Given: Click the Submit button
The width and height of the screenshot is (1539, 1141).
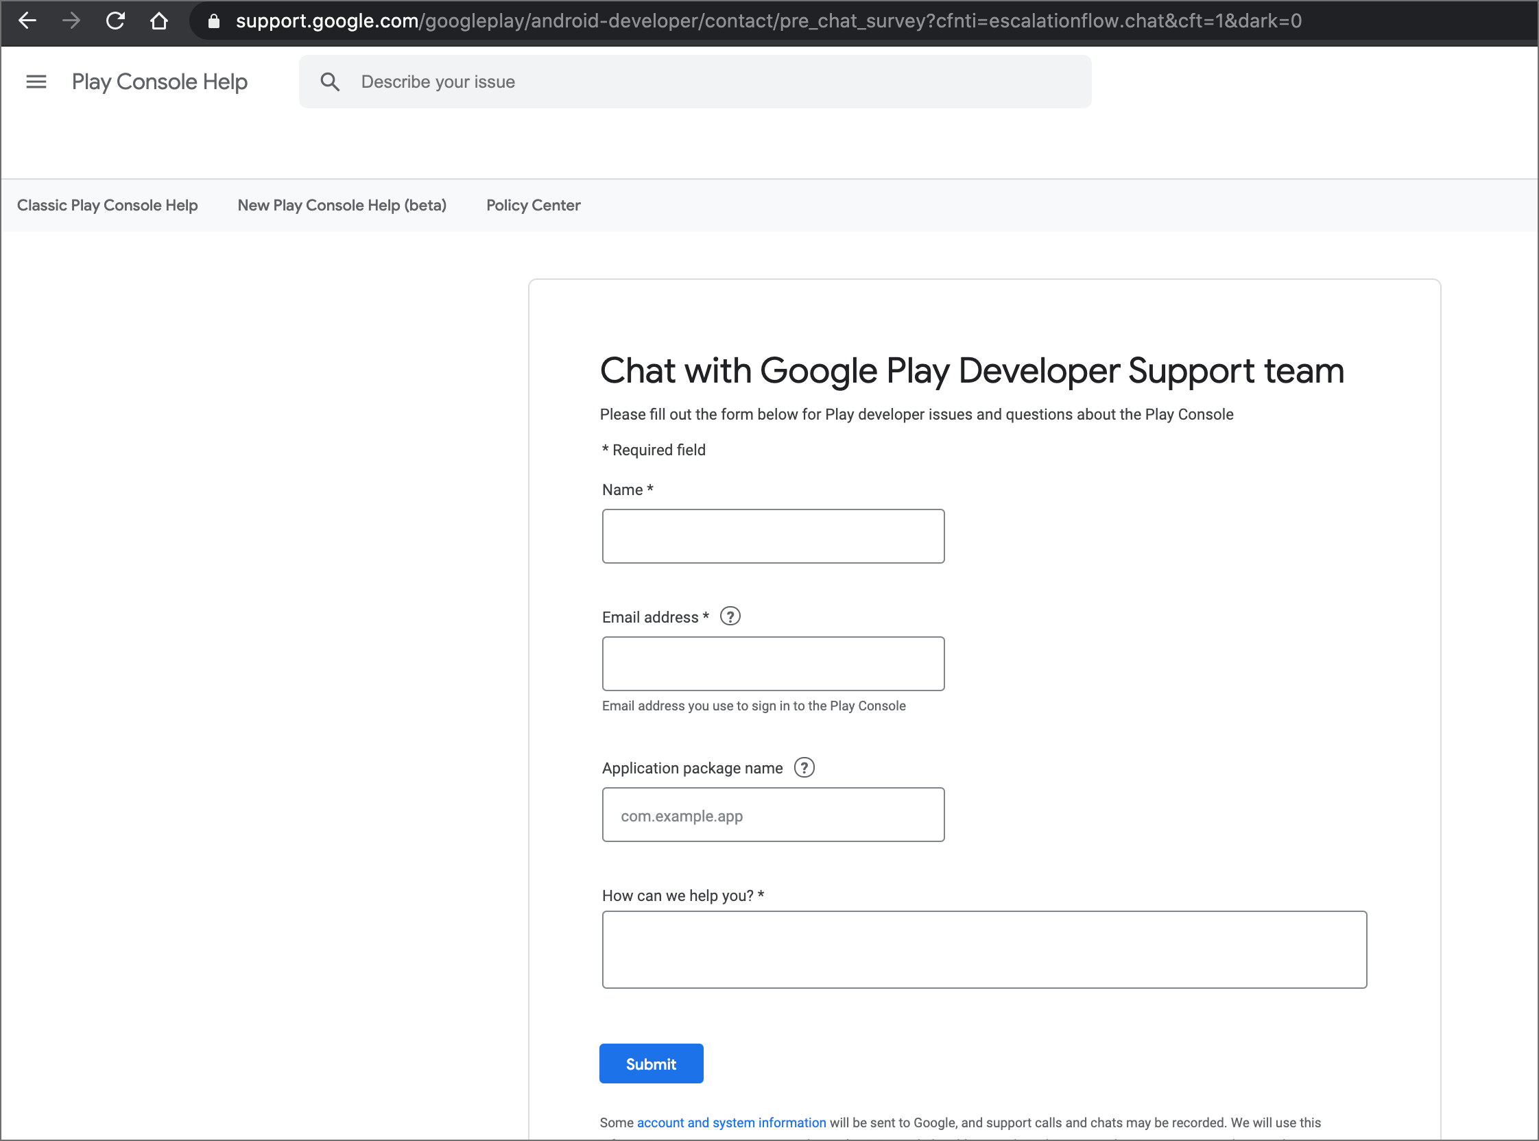Looking at the screenshot, I should (652, 1064).
